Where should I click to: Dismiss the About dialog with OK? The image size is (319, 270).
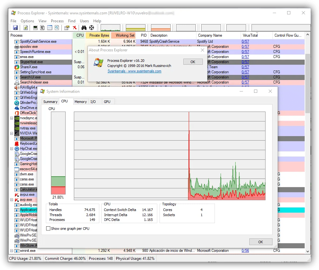tap(193, 62)
